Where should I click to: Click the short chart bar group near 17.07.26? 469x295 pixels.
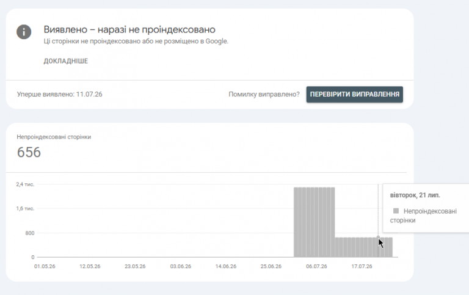[363, 247]
